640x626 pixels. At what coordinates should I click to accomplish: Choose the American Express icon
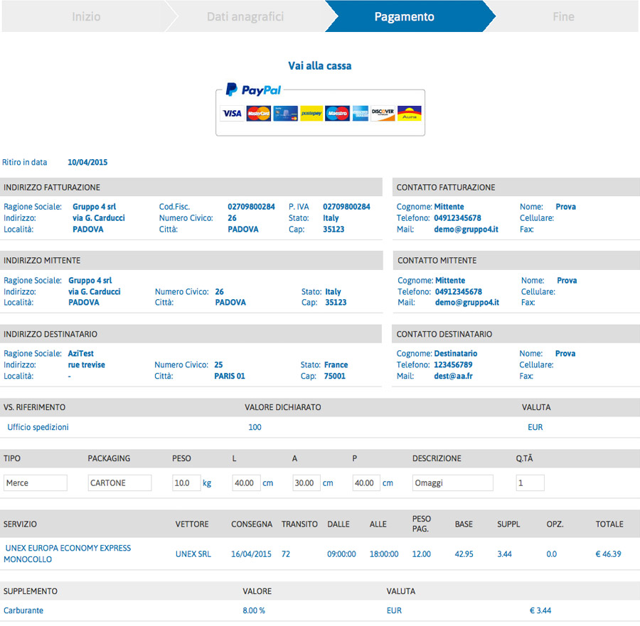[x=361, y=114]
